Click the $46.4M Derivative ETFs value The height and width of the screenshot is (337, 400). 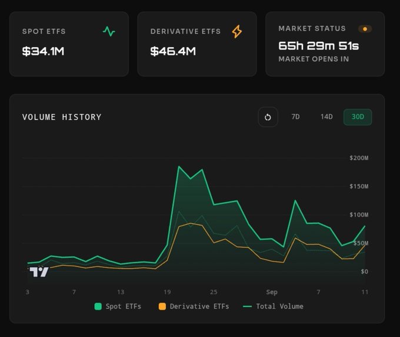[173, 51]
